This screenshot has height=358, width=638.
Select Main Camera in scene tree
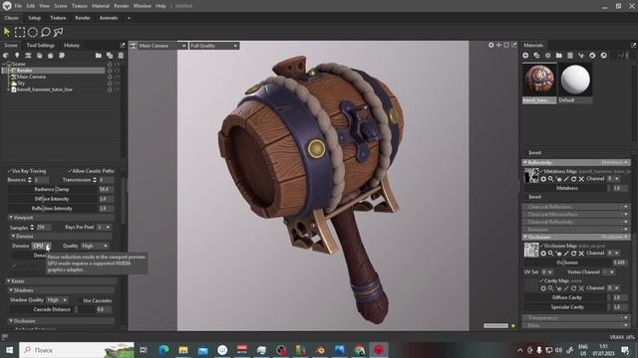tap(31, 77)
